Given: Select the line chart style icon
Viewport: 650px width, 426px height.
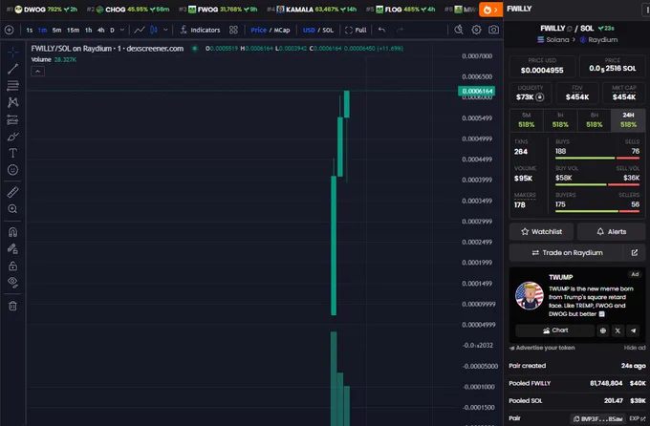Looking at the screenshot, I should 140,30.
